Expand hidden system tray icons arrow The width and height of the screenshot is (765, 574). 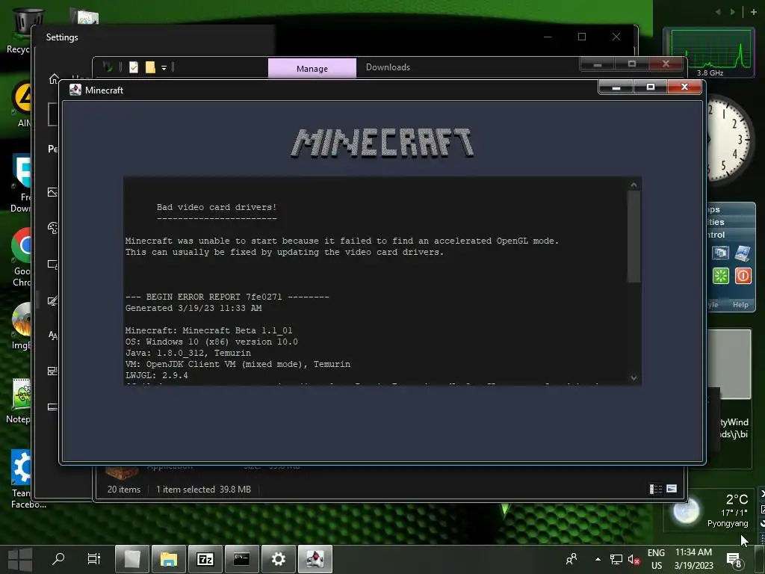pos(598,559)
